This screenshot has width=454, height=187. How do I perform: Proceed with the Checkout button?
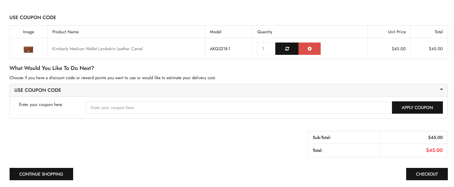427,174
